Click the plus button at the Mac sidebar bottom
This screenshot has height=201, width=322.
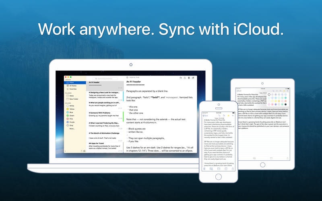[x=66, y=151]
